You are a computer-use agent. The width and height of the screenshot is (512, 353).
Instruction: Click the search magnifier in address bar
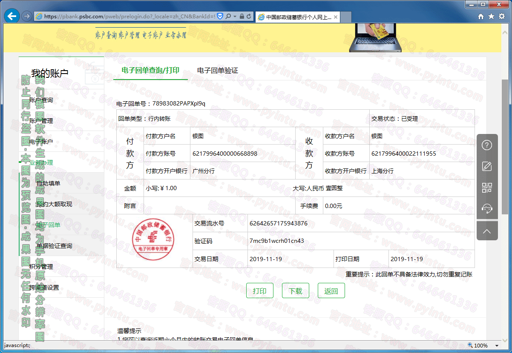[229, 16]
